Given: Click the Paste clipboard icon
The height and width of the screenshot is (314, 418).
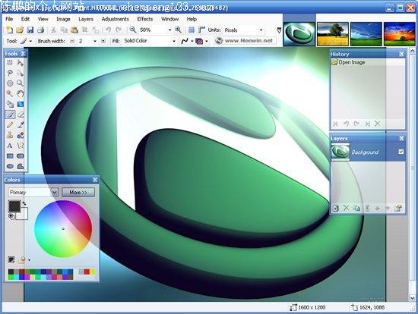Looking at the screenshot, I should 74,30.
